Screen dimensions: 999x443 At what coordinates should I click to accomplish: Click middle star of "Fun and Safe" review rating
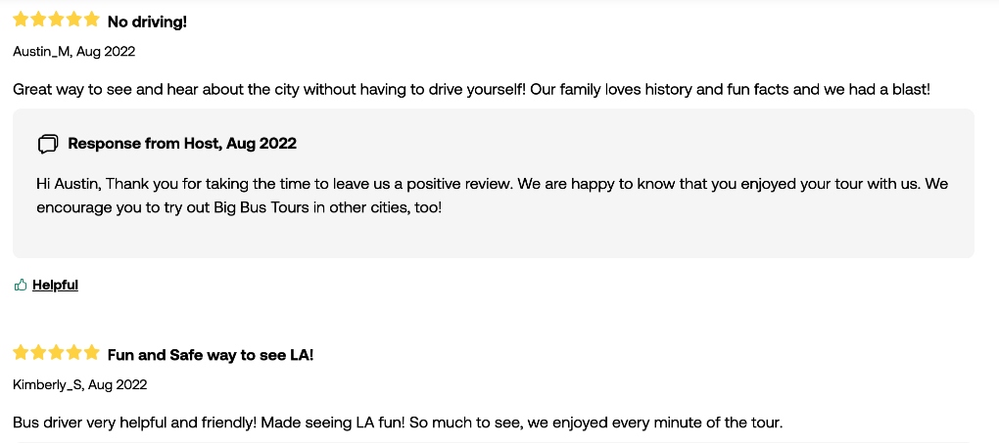click(x=56, y=353)
